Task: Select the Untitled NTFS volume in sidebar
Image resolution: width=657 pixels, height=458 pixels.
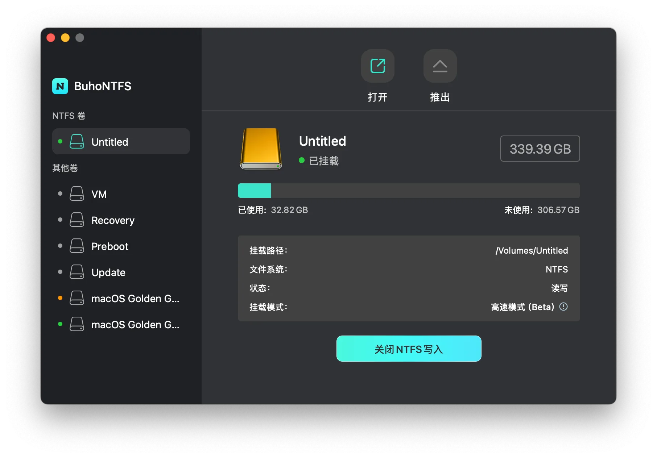Action: [x=121, y=142]
